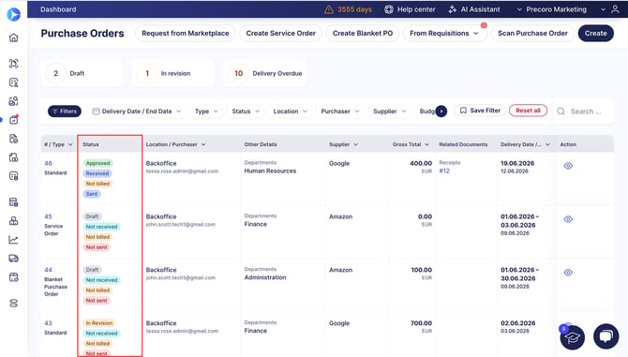View order 45 using eye icon
Viewport: 628px width, 357px height.
click(x=568, y=219)
